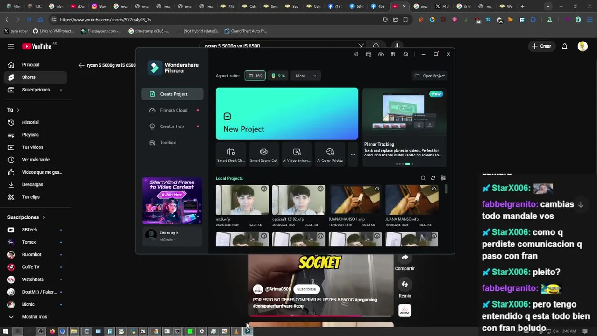
Task: Click the Local Projects scrollbar
Action: tap(446, 189)
